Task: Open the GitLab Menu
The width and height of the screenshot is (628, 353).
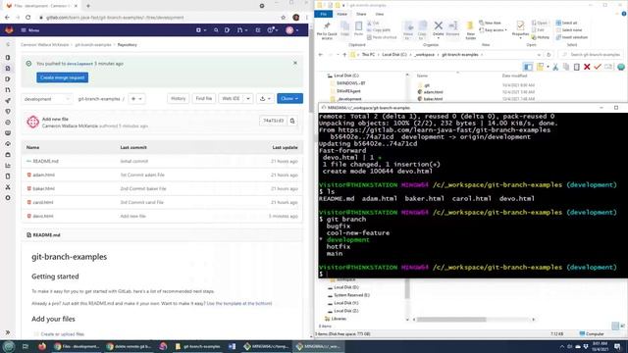Action: [30, 30]
